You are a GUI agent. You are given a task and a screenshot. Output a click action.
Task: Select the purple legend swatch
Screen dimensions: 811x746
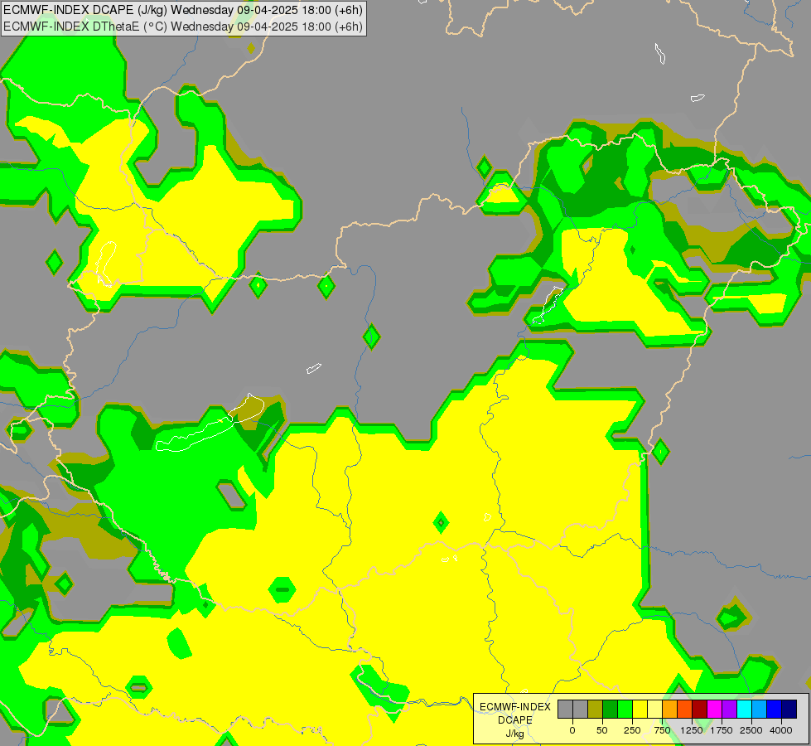[x=729, y=709]
